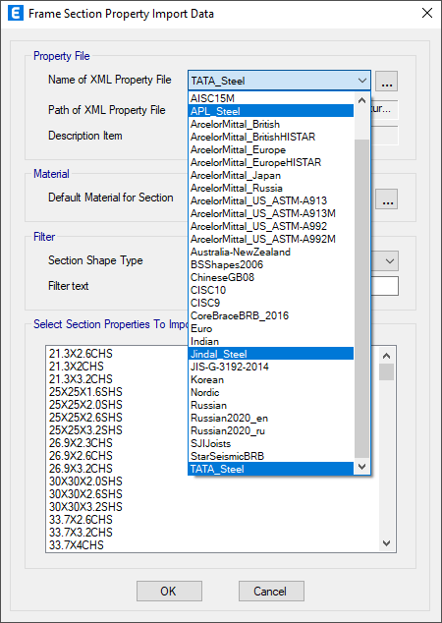Confirm import with OK button

(169, 592)
